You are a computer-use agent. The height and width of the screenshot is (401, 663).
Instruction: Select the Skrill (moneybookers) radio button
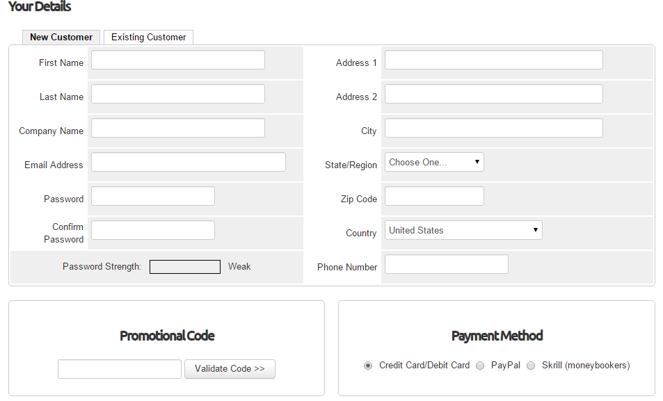[x=531, y=366]
